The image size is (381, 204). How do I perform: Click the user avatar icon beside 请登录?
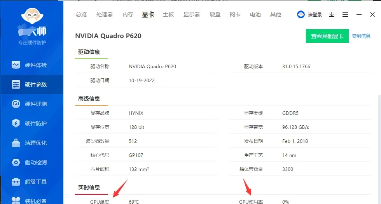(301, 15)
